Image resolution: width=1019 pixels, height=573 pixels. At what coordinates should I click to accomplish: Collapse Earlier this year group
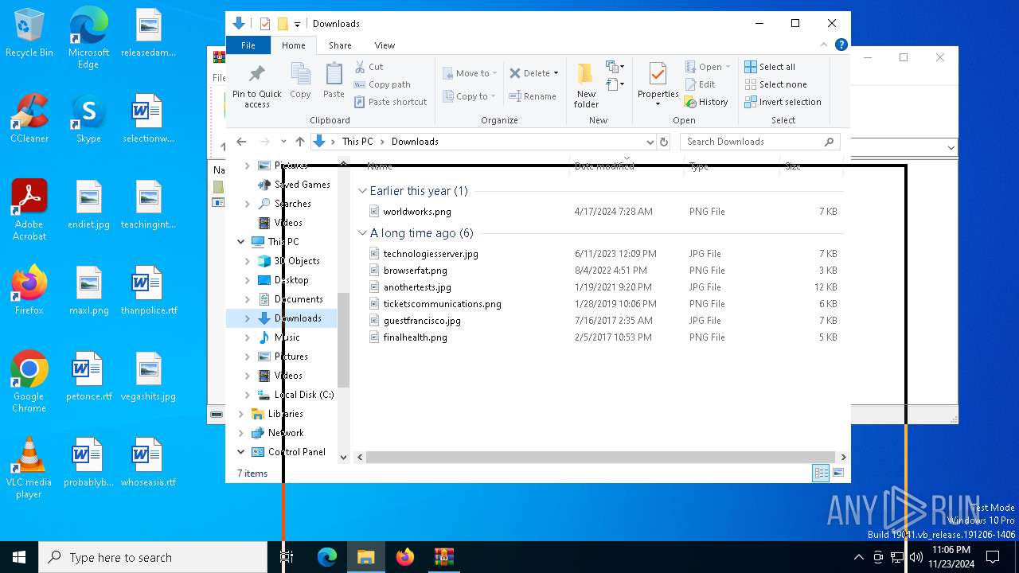[x=362, y=191]
